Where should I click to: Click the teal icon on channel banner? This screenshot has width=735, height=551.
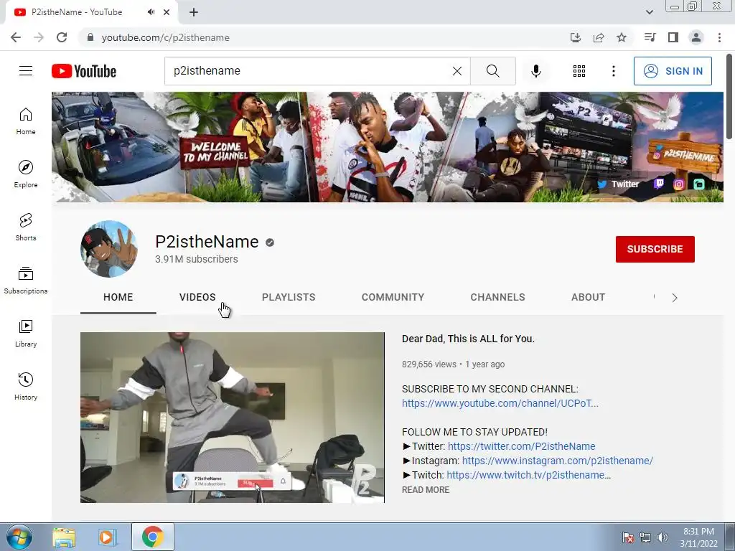tap(699, 184)
